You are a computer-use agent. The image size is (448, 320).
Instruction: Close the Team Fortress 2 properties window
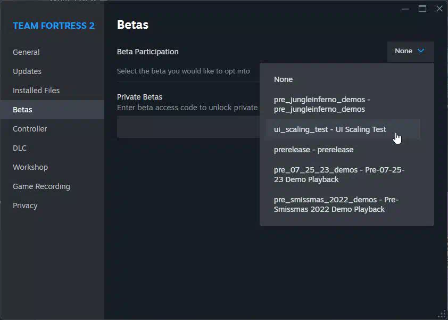[439, 9]
